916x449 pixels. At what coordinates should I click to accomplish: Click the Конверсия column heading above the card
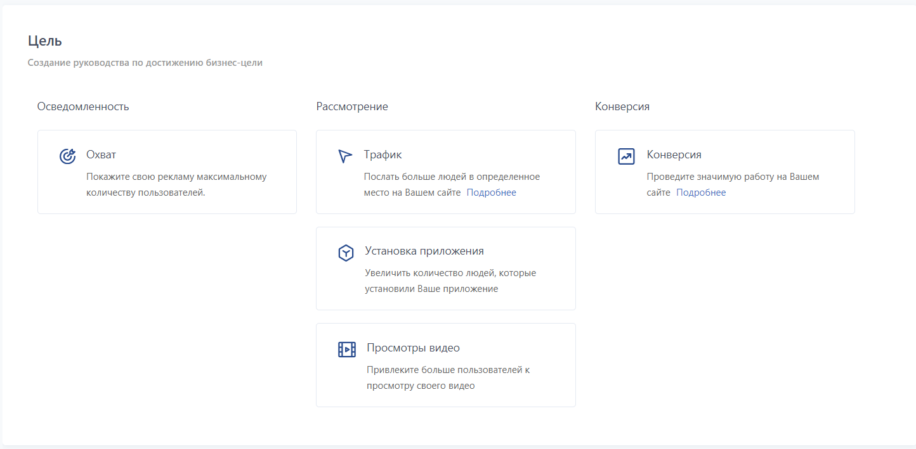tap(622, 106)
